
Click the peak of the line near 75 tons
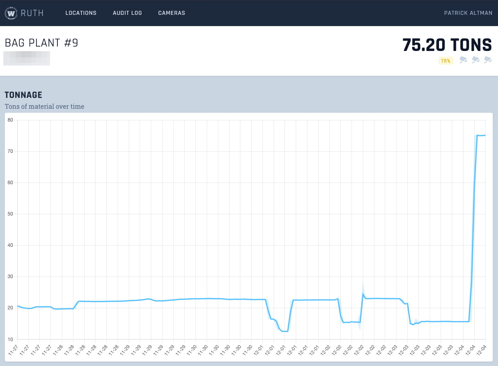point(477,135)
